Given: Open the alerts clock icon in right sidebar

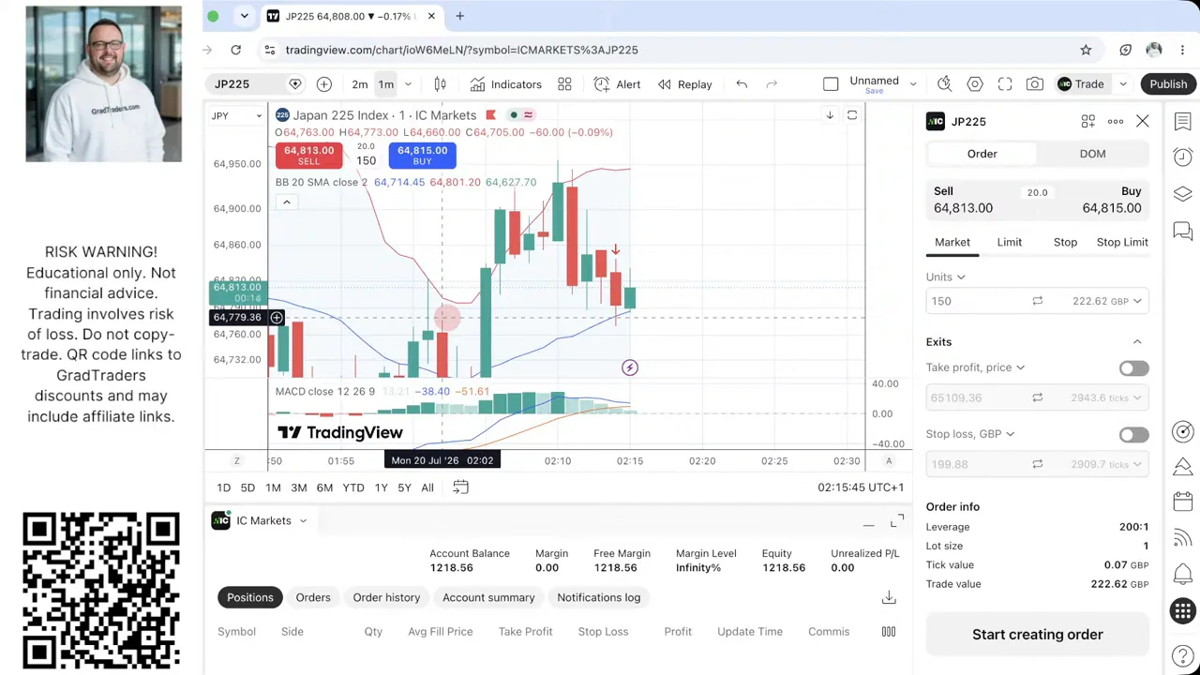Looking at the screenshot, I should [1182, 157].
